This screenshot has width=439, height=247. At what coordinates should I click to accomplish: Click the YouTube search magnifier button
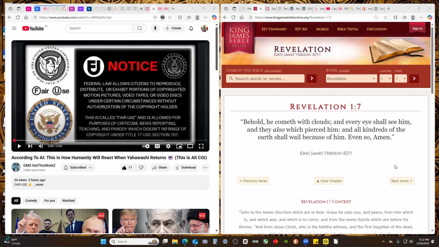point(140,28)
